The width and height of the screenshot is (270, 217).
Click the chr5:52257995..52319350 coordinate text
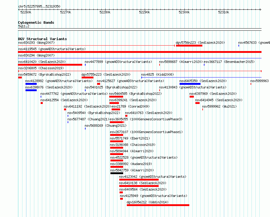point(39,6)
